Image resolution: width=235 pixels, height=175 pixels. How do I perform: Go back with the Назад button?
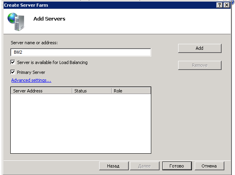114,166
